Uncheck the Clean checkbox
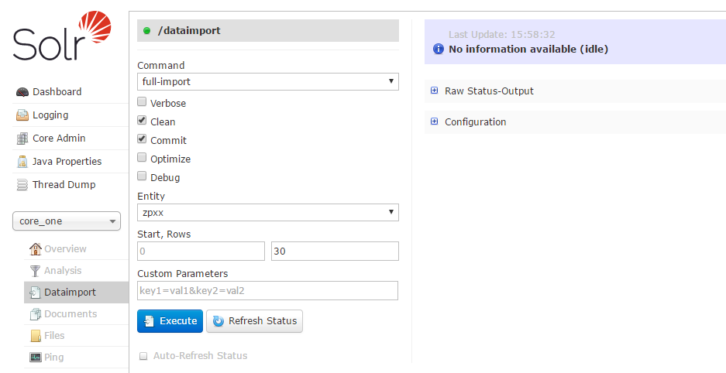The height and width of the screenshot is (373, 726). (x=142, y=121)
